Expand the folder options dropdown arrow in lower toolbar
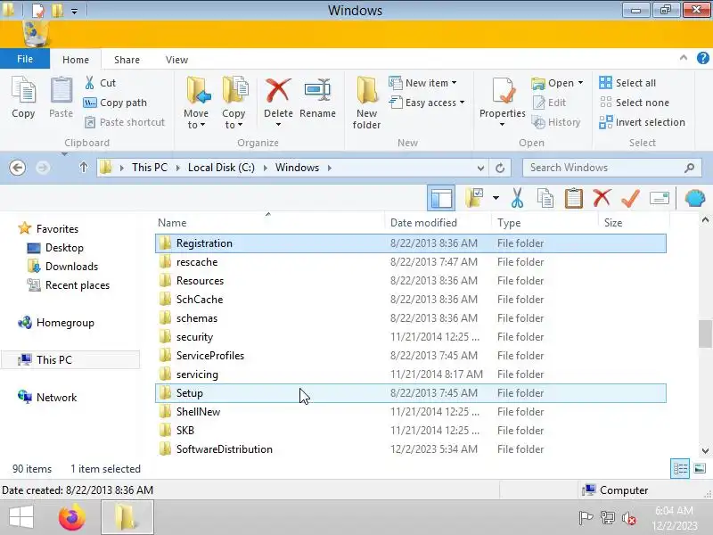 pyautogui.click(x=496, y=198)
